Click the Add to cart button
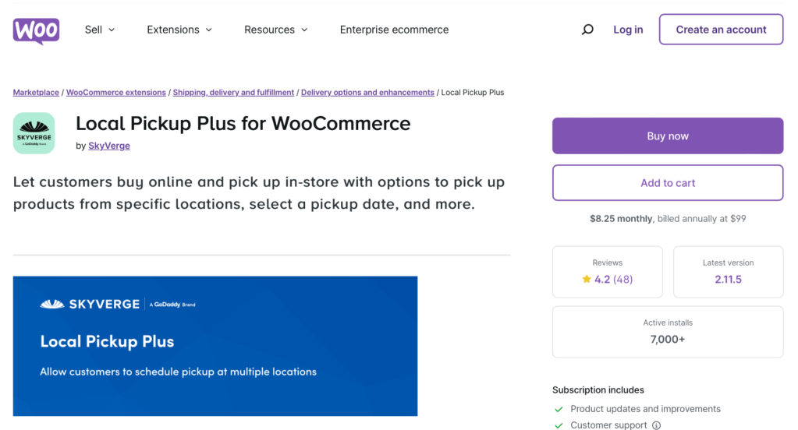This screenshot has width=798, height=430. point(668,183)
